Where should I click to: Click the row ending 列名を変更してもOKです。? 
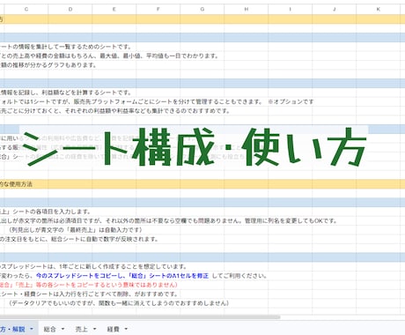pos(168,220)
